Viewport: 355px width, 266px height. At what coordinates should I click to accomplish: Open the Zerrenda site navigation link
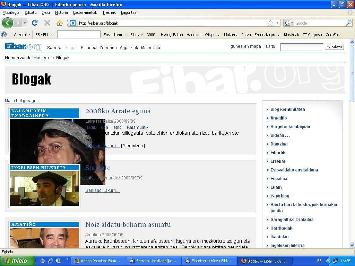[x=108, y=48]
